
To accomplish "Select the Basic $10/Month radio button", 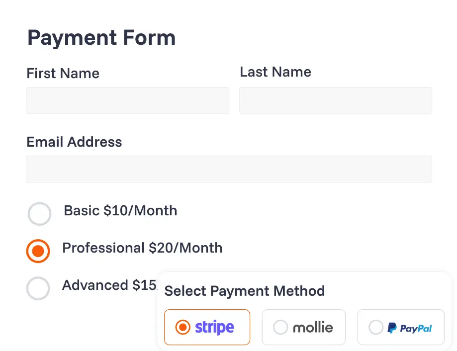I will tap(39, 213).
